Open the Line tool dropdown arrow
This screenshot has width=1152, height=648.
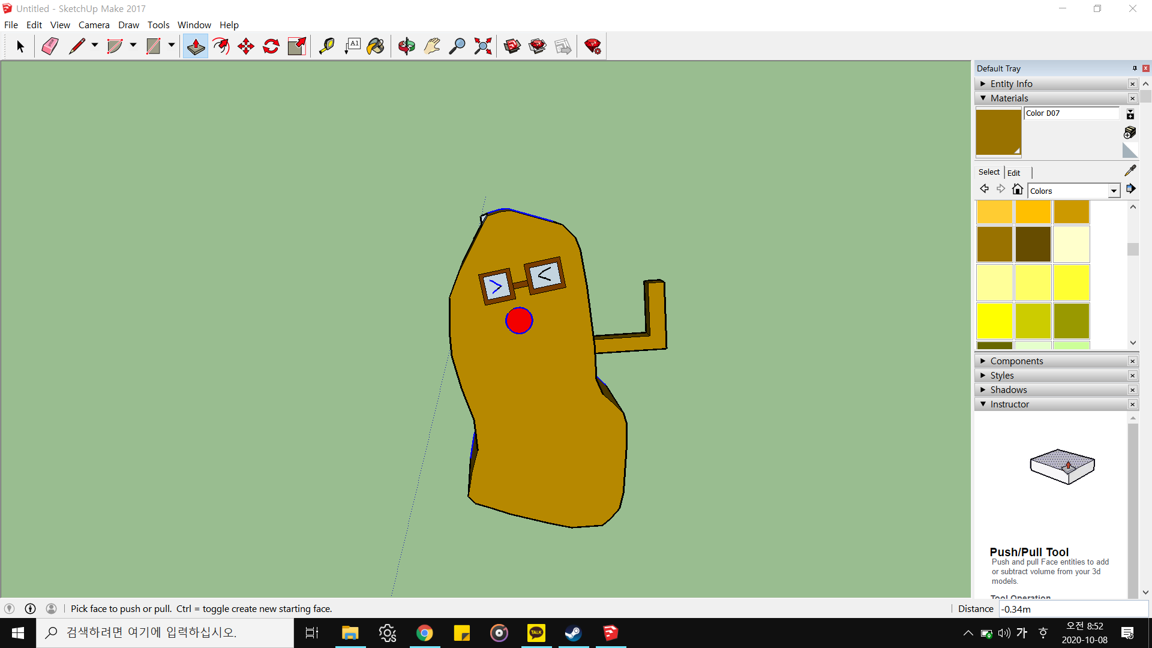point(95,45)
